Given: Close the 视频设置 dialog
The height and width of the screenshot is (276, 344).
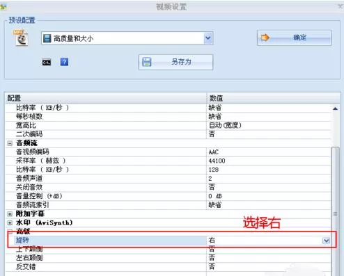Looking at the screenshot, I should pos(340,6).
